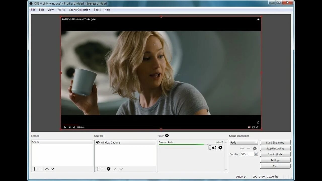This screenshot has width=322, height=181.
Task: Move source down in Sources list
Action: click(121, 169)
